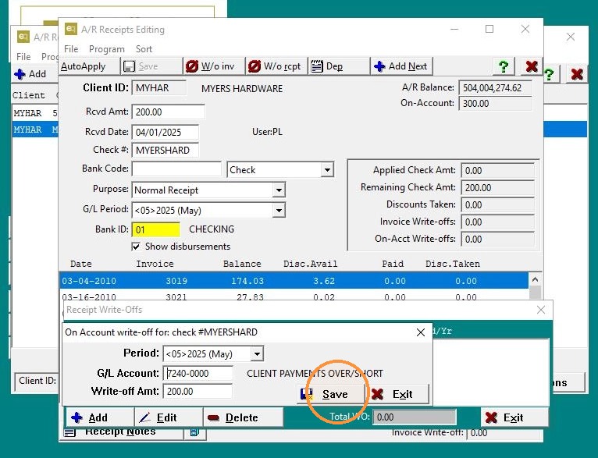Image resolution: width=598 pixels, height=458 pixels.
Task: Click Rcvd Date field 04/01/2025
Action: 166,132
